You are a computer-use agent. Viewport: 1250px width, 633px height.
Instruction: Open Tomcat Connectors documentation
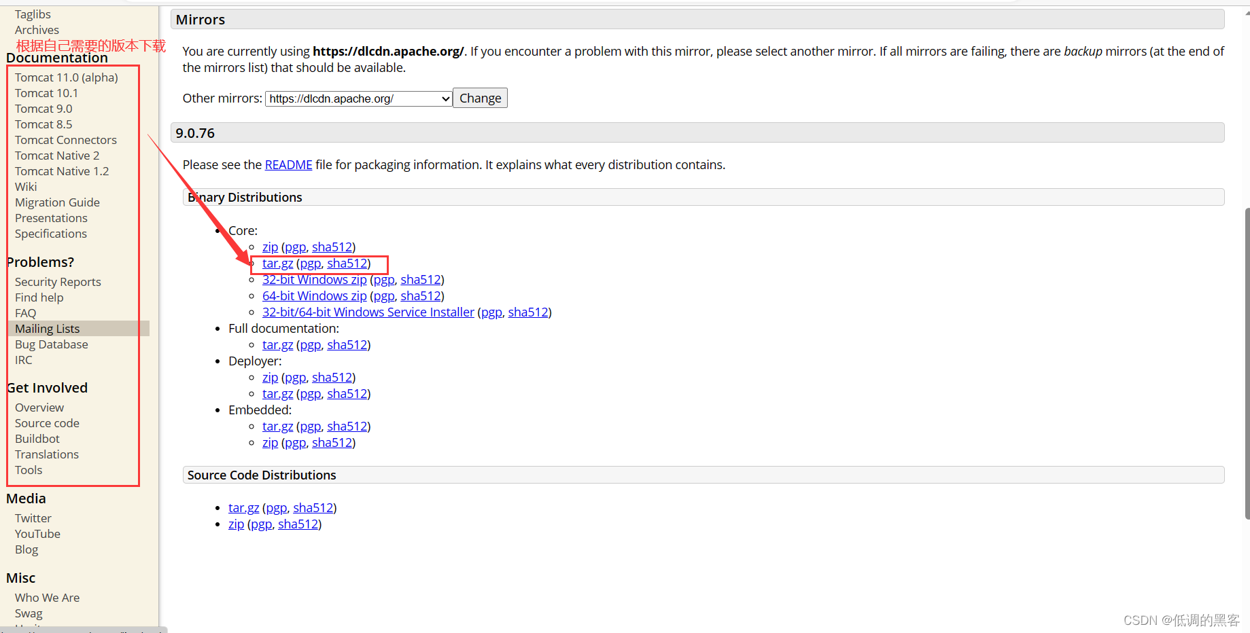(66, 140)
